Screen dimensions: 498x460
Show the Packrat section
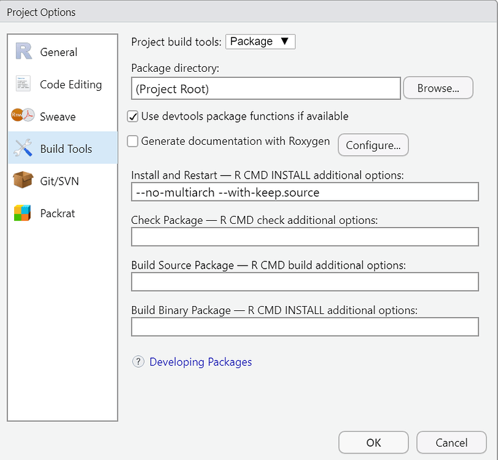pyautogui.click(x=63, y=213)
